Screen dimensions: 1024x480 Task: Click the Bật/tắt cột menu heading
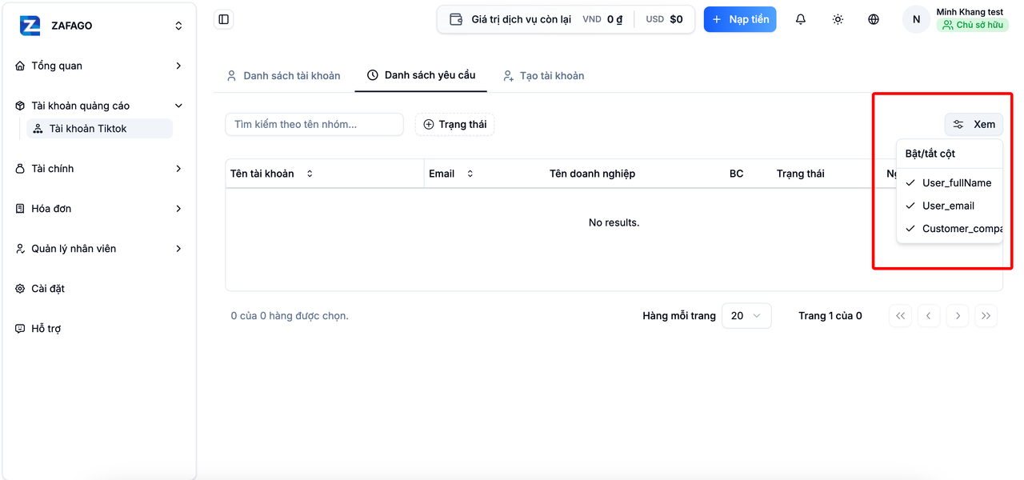930,154
